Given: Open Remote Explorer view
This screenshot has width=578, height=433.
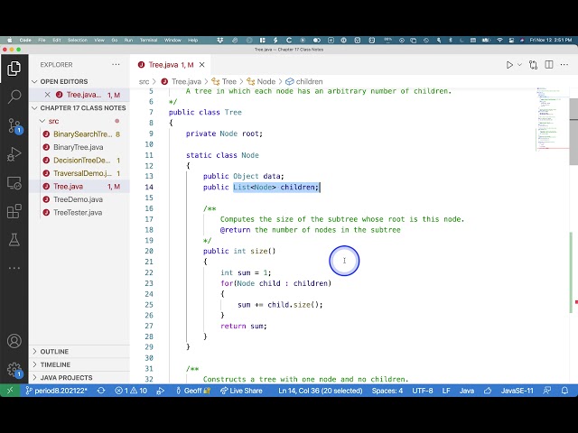Looking at the screenshot, I should [x=14, y=183].
